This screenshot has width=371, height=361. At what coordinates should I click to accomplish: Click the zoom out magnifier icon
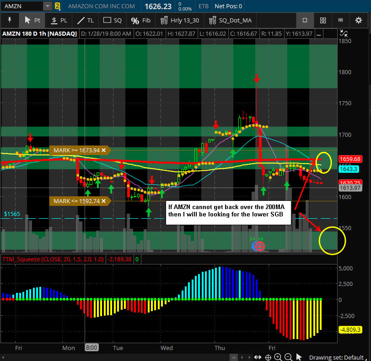coord(289,357)
